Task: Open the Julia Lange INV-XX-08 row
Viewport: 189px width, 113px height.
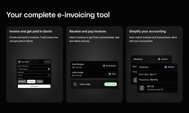Action: [94, 74]
